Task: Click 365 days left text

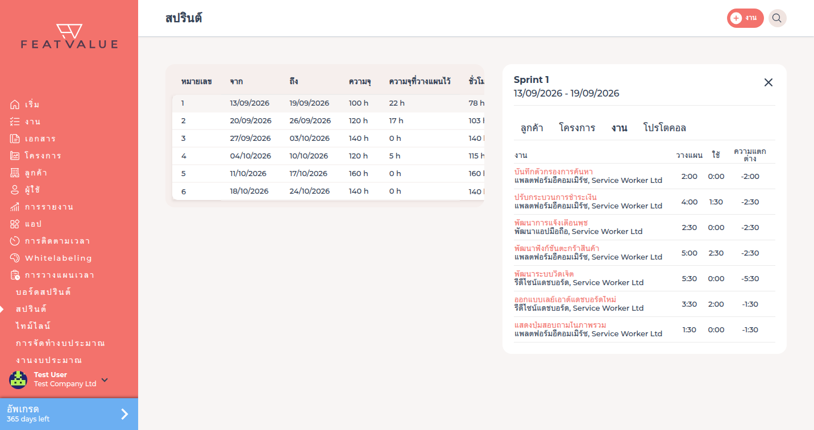Action: click(28, 419)
